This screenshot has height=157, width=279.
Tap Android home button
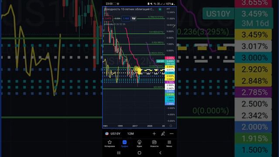coord(139,153)
